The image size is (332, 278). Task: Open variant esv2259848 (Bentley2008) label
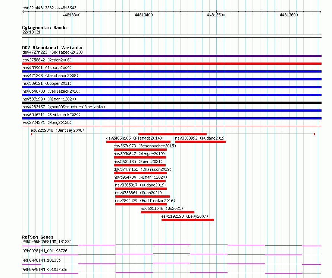click(x=57, y=130)
